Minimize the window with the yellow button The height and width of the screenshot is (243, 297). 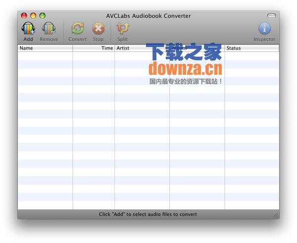[x=33, y=16]
